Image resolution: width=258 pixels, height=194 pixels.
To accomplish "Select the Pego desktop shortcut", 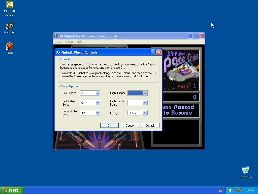I will coord(10,48).
